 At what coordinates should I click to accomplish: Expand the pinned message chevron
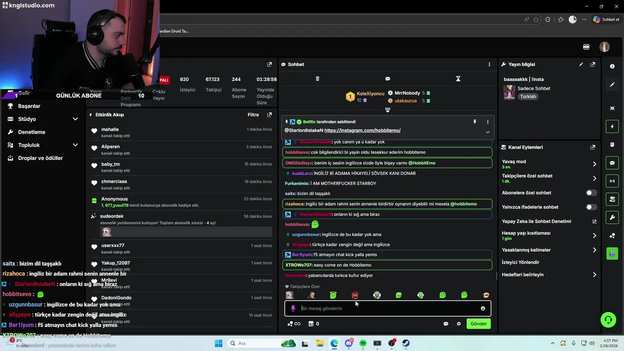point(487,132)
